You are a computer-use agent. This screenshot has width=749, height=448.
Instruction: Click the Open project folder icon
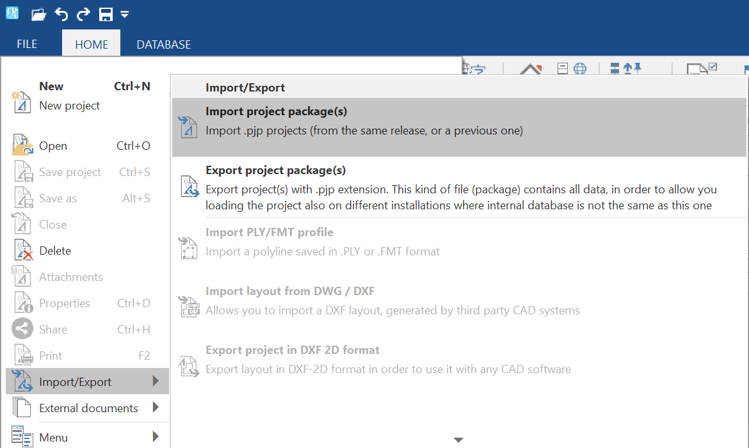coord(22,145)
